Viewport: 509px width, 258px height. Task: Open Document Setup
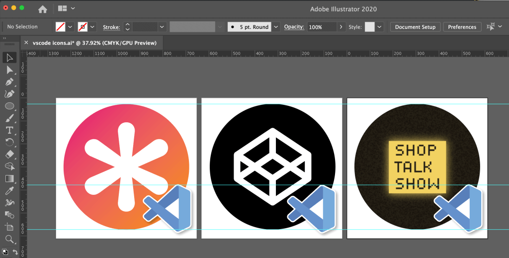pyautogui.click(x=415, y=27)
